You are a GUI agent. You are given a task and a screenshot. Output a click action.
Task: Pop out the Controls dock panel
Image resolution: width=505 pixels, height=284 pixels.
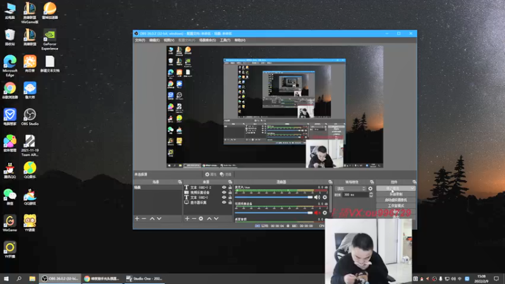point(414,182)
